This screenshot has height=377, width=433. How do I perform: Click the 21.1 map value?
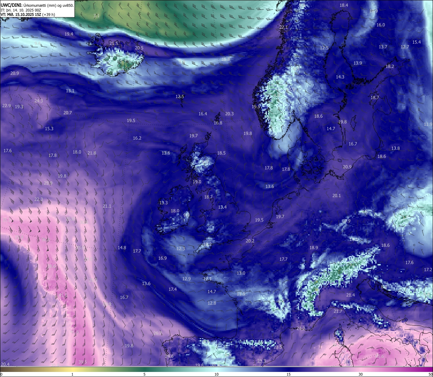(107, 206)
